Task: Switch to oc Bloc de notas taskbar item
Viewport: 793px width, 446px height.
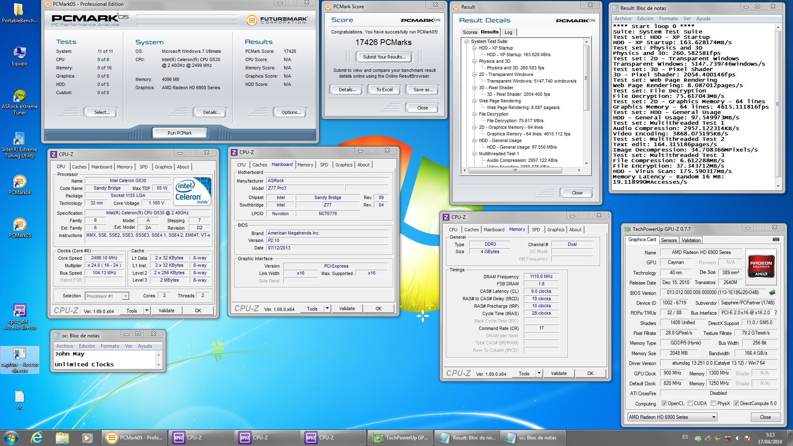Action: click(x=533, y=438)
